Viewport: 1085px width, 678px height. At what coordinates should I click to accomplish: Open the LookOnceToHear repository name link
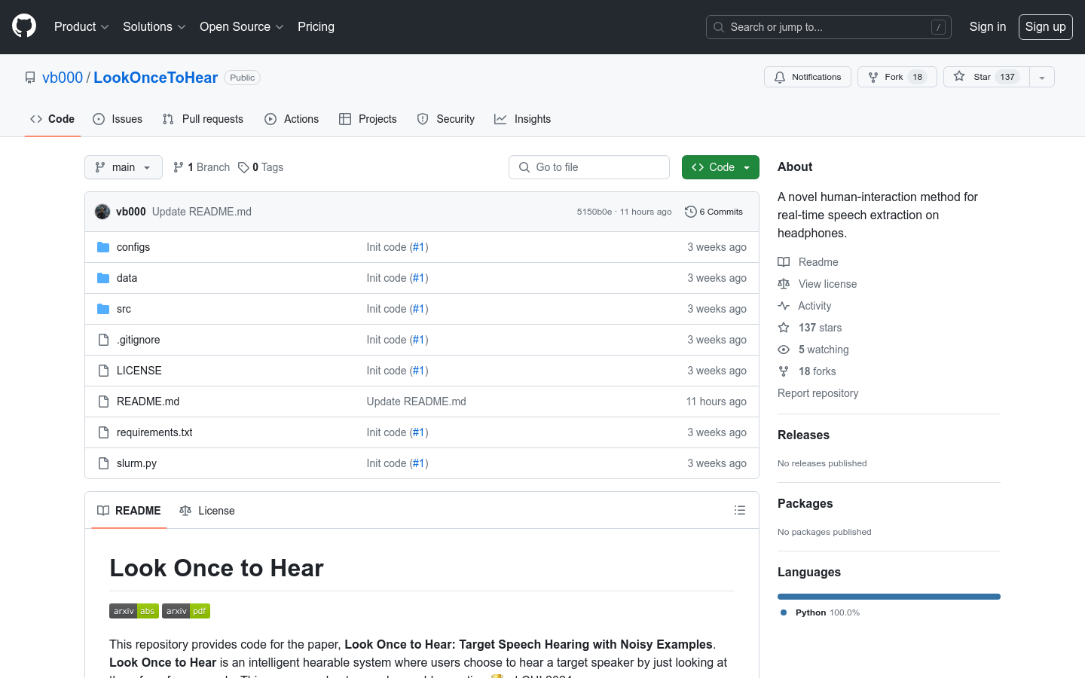pos(156,78)
